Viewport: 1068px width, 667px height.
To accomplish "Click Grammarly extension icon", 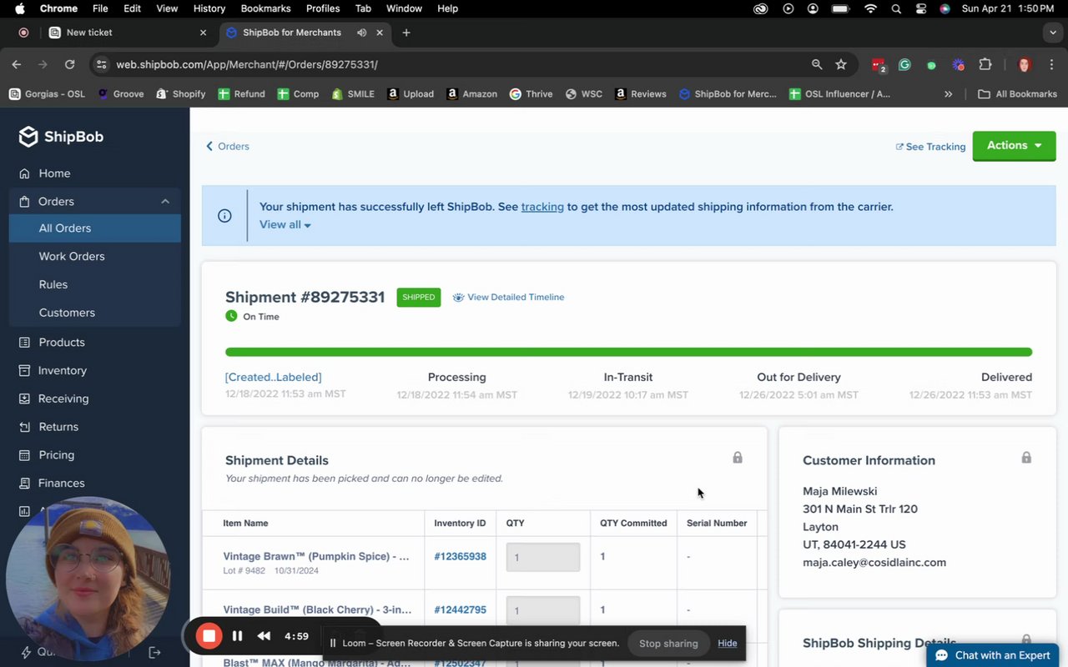I will click(904, 64).
